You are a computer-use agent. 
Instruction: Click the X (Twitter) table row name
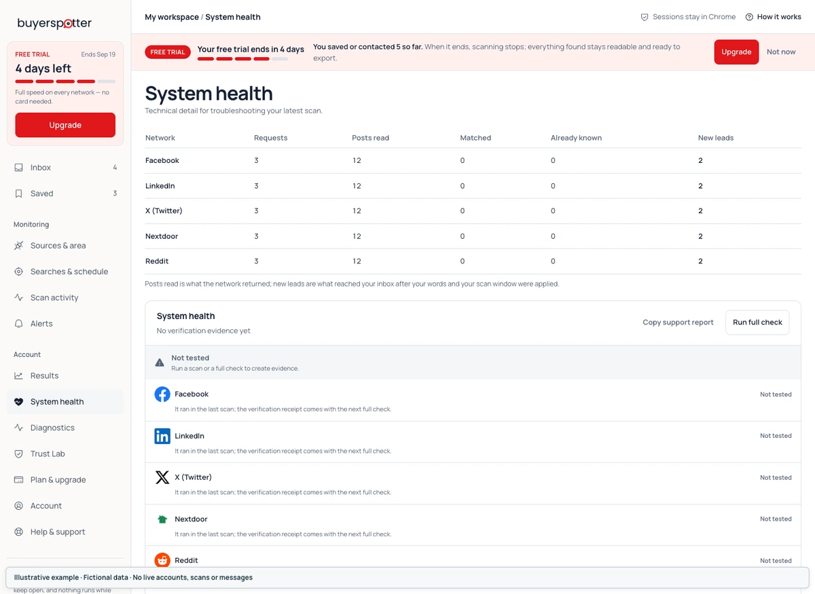(x=164, y=211)
